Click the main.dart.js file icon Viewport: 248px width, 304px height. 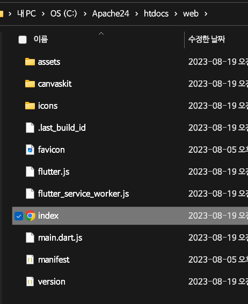click(x=30, y=238)
